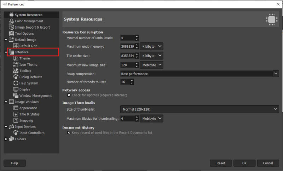
Task: Select System Resources in the sidebar
Action: point(31,15)
